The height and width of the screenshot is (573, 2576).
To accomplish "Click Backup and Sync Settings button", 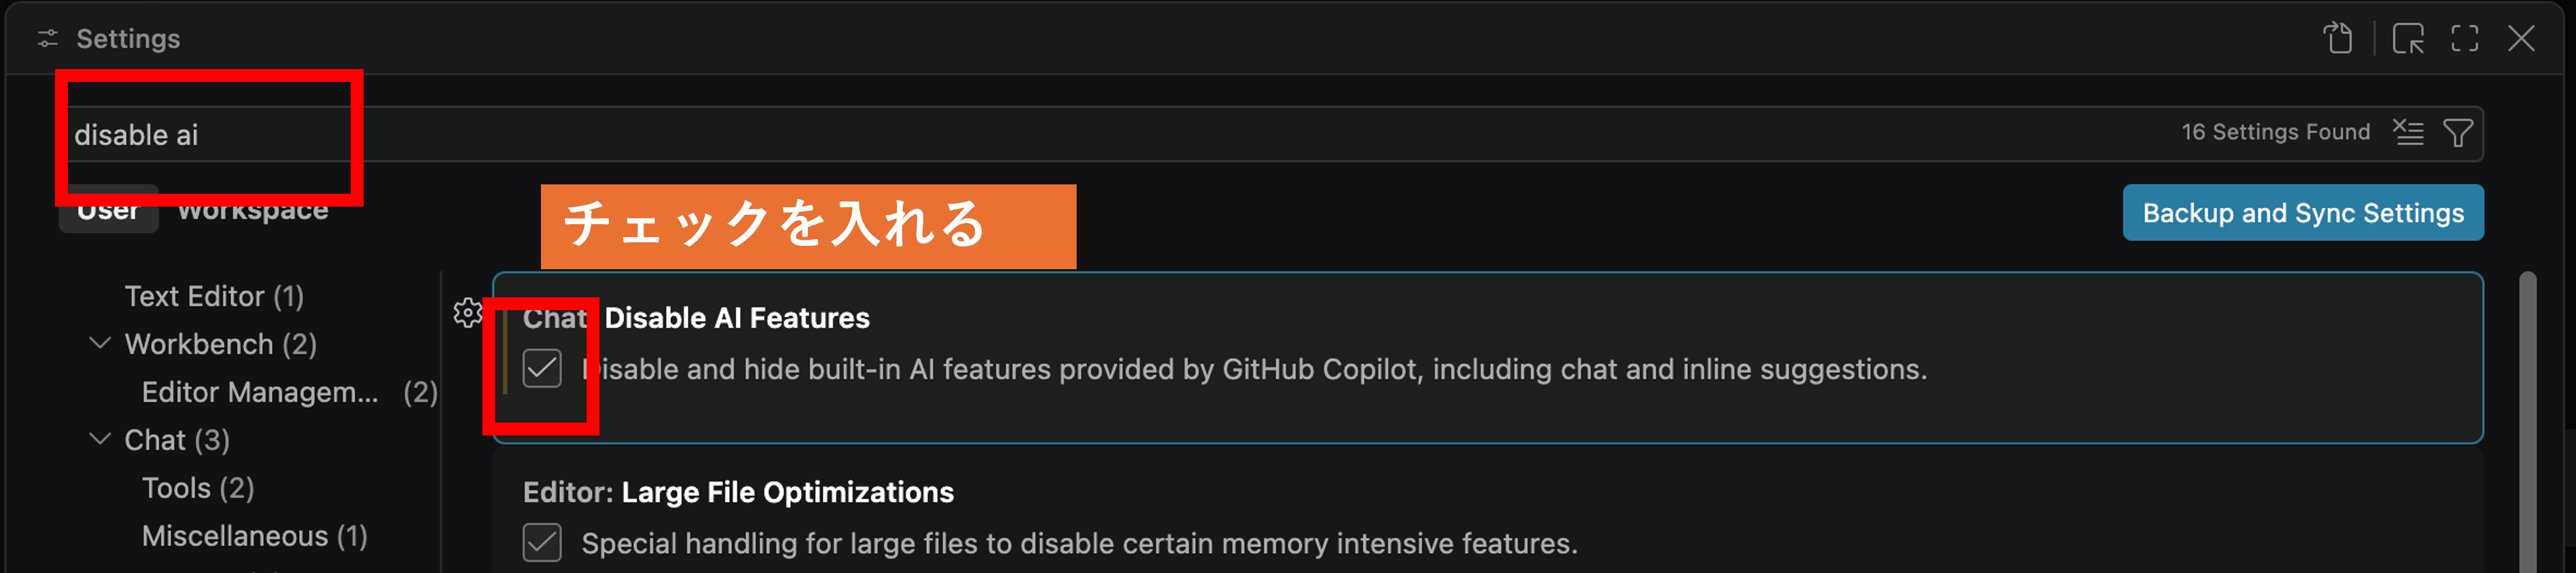I will point(2303,212).
